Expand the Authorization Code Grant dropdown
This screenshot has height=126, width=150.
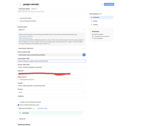coord(52,48)
